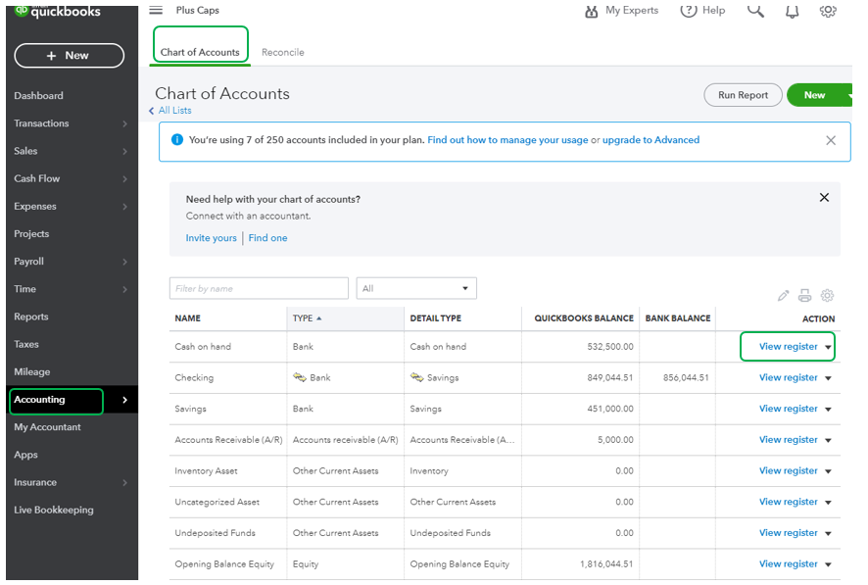868x585 pixels.
Task: Click the Invite yours link
Action: pyautogui.click(x=211, y=238)
